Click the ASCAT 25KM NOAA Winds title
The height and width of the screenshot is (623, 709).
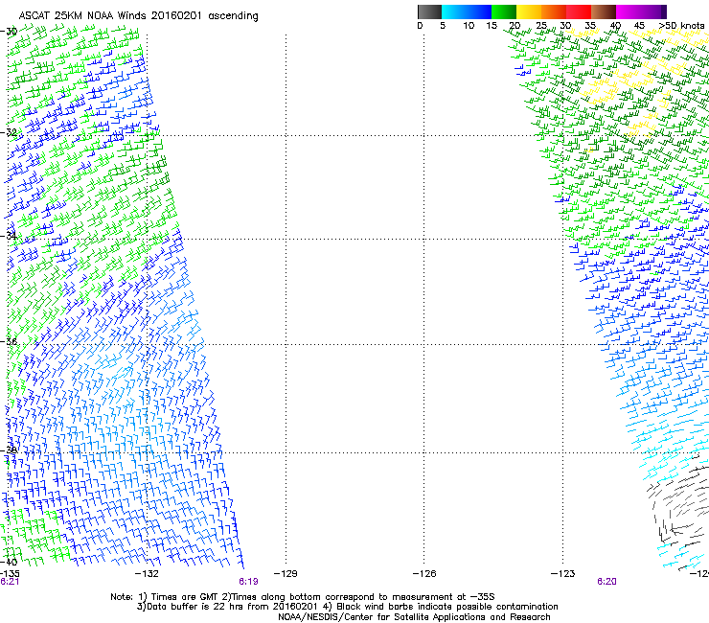click(x=138, y=16)
